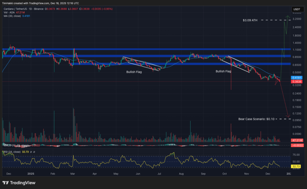Select the Cardano / TetherUS symbol title
Viewport: 307px width, 189px height.
click(15, 9)
